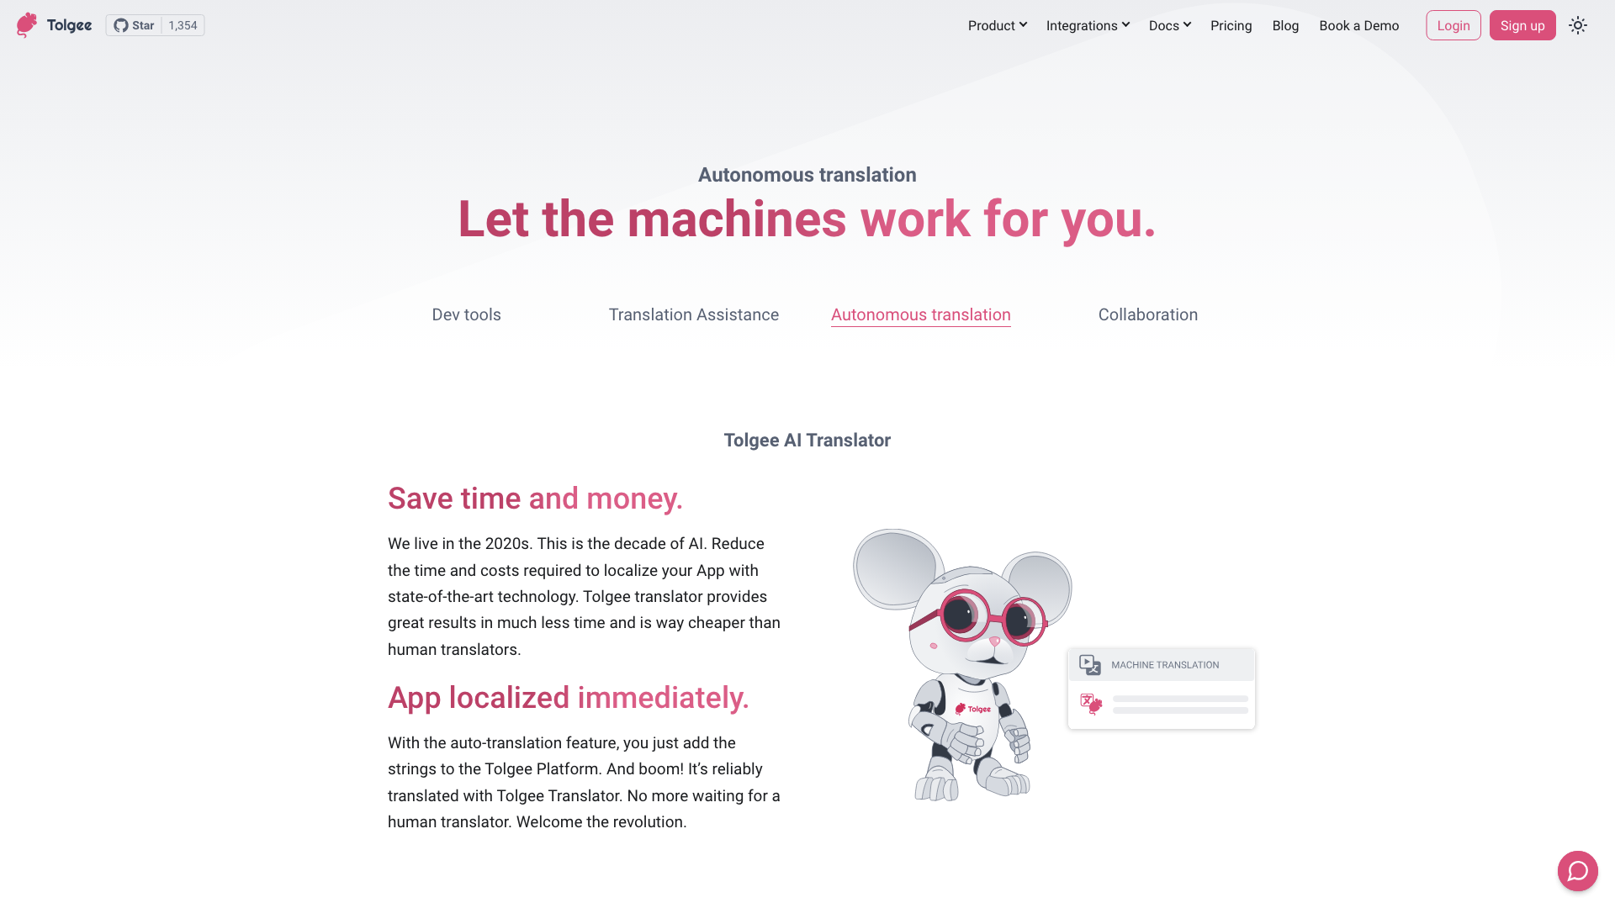Viewport: 1615px width, 908px height.
Task: Click the Tolgee robot mascot image
Action: point(961,664)
